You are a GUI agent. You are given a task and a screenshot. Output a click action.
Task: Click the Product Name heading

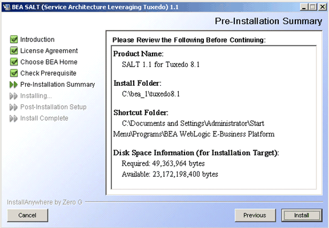click(138, 54)
